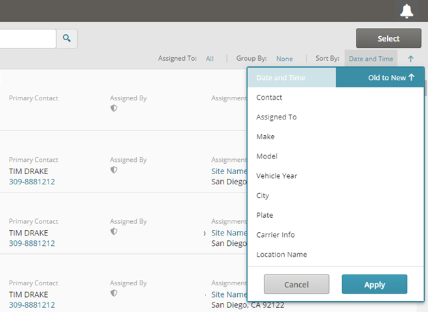Sort by Vehicle Year

pyautogui.click(x=276, y=176)
